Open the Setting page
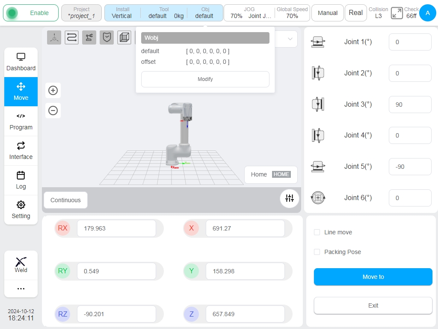The width and height of the screenshot is (438, 329). (x=21, y=210)
